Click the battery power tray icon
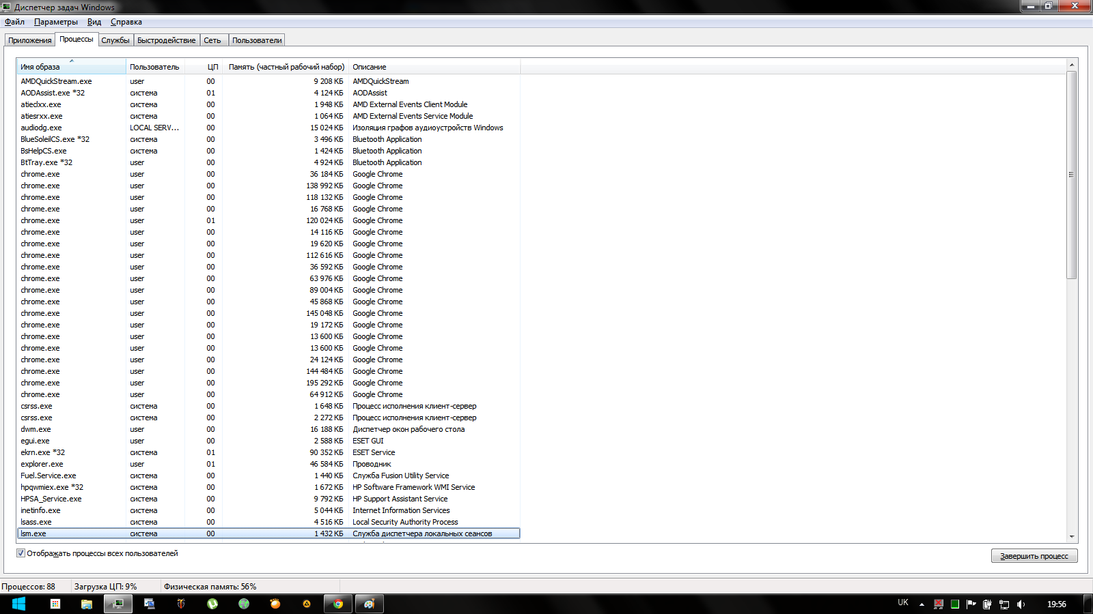 tap(987, 604)
